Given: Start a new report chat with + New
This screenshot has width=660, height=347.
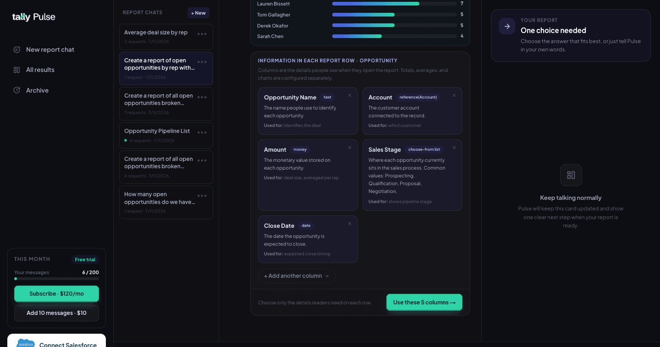Looking at the screenshot, I should (x=198, y=13).
